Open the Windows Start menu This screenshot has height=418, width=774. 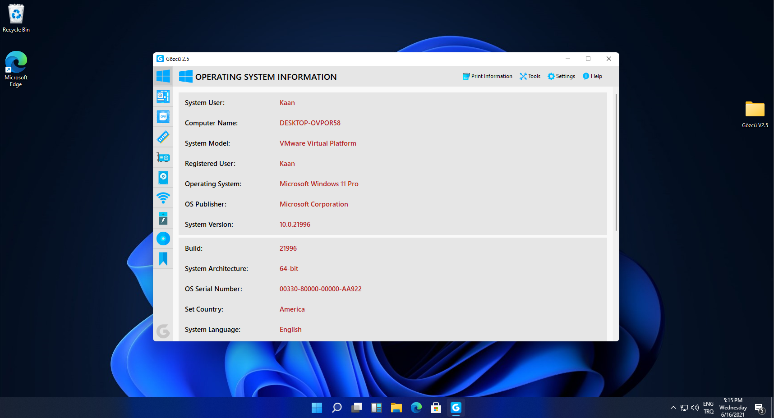click(x=317, y=408)
